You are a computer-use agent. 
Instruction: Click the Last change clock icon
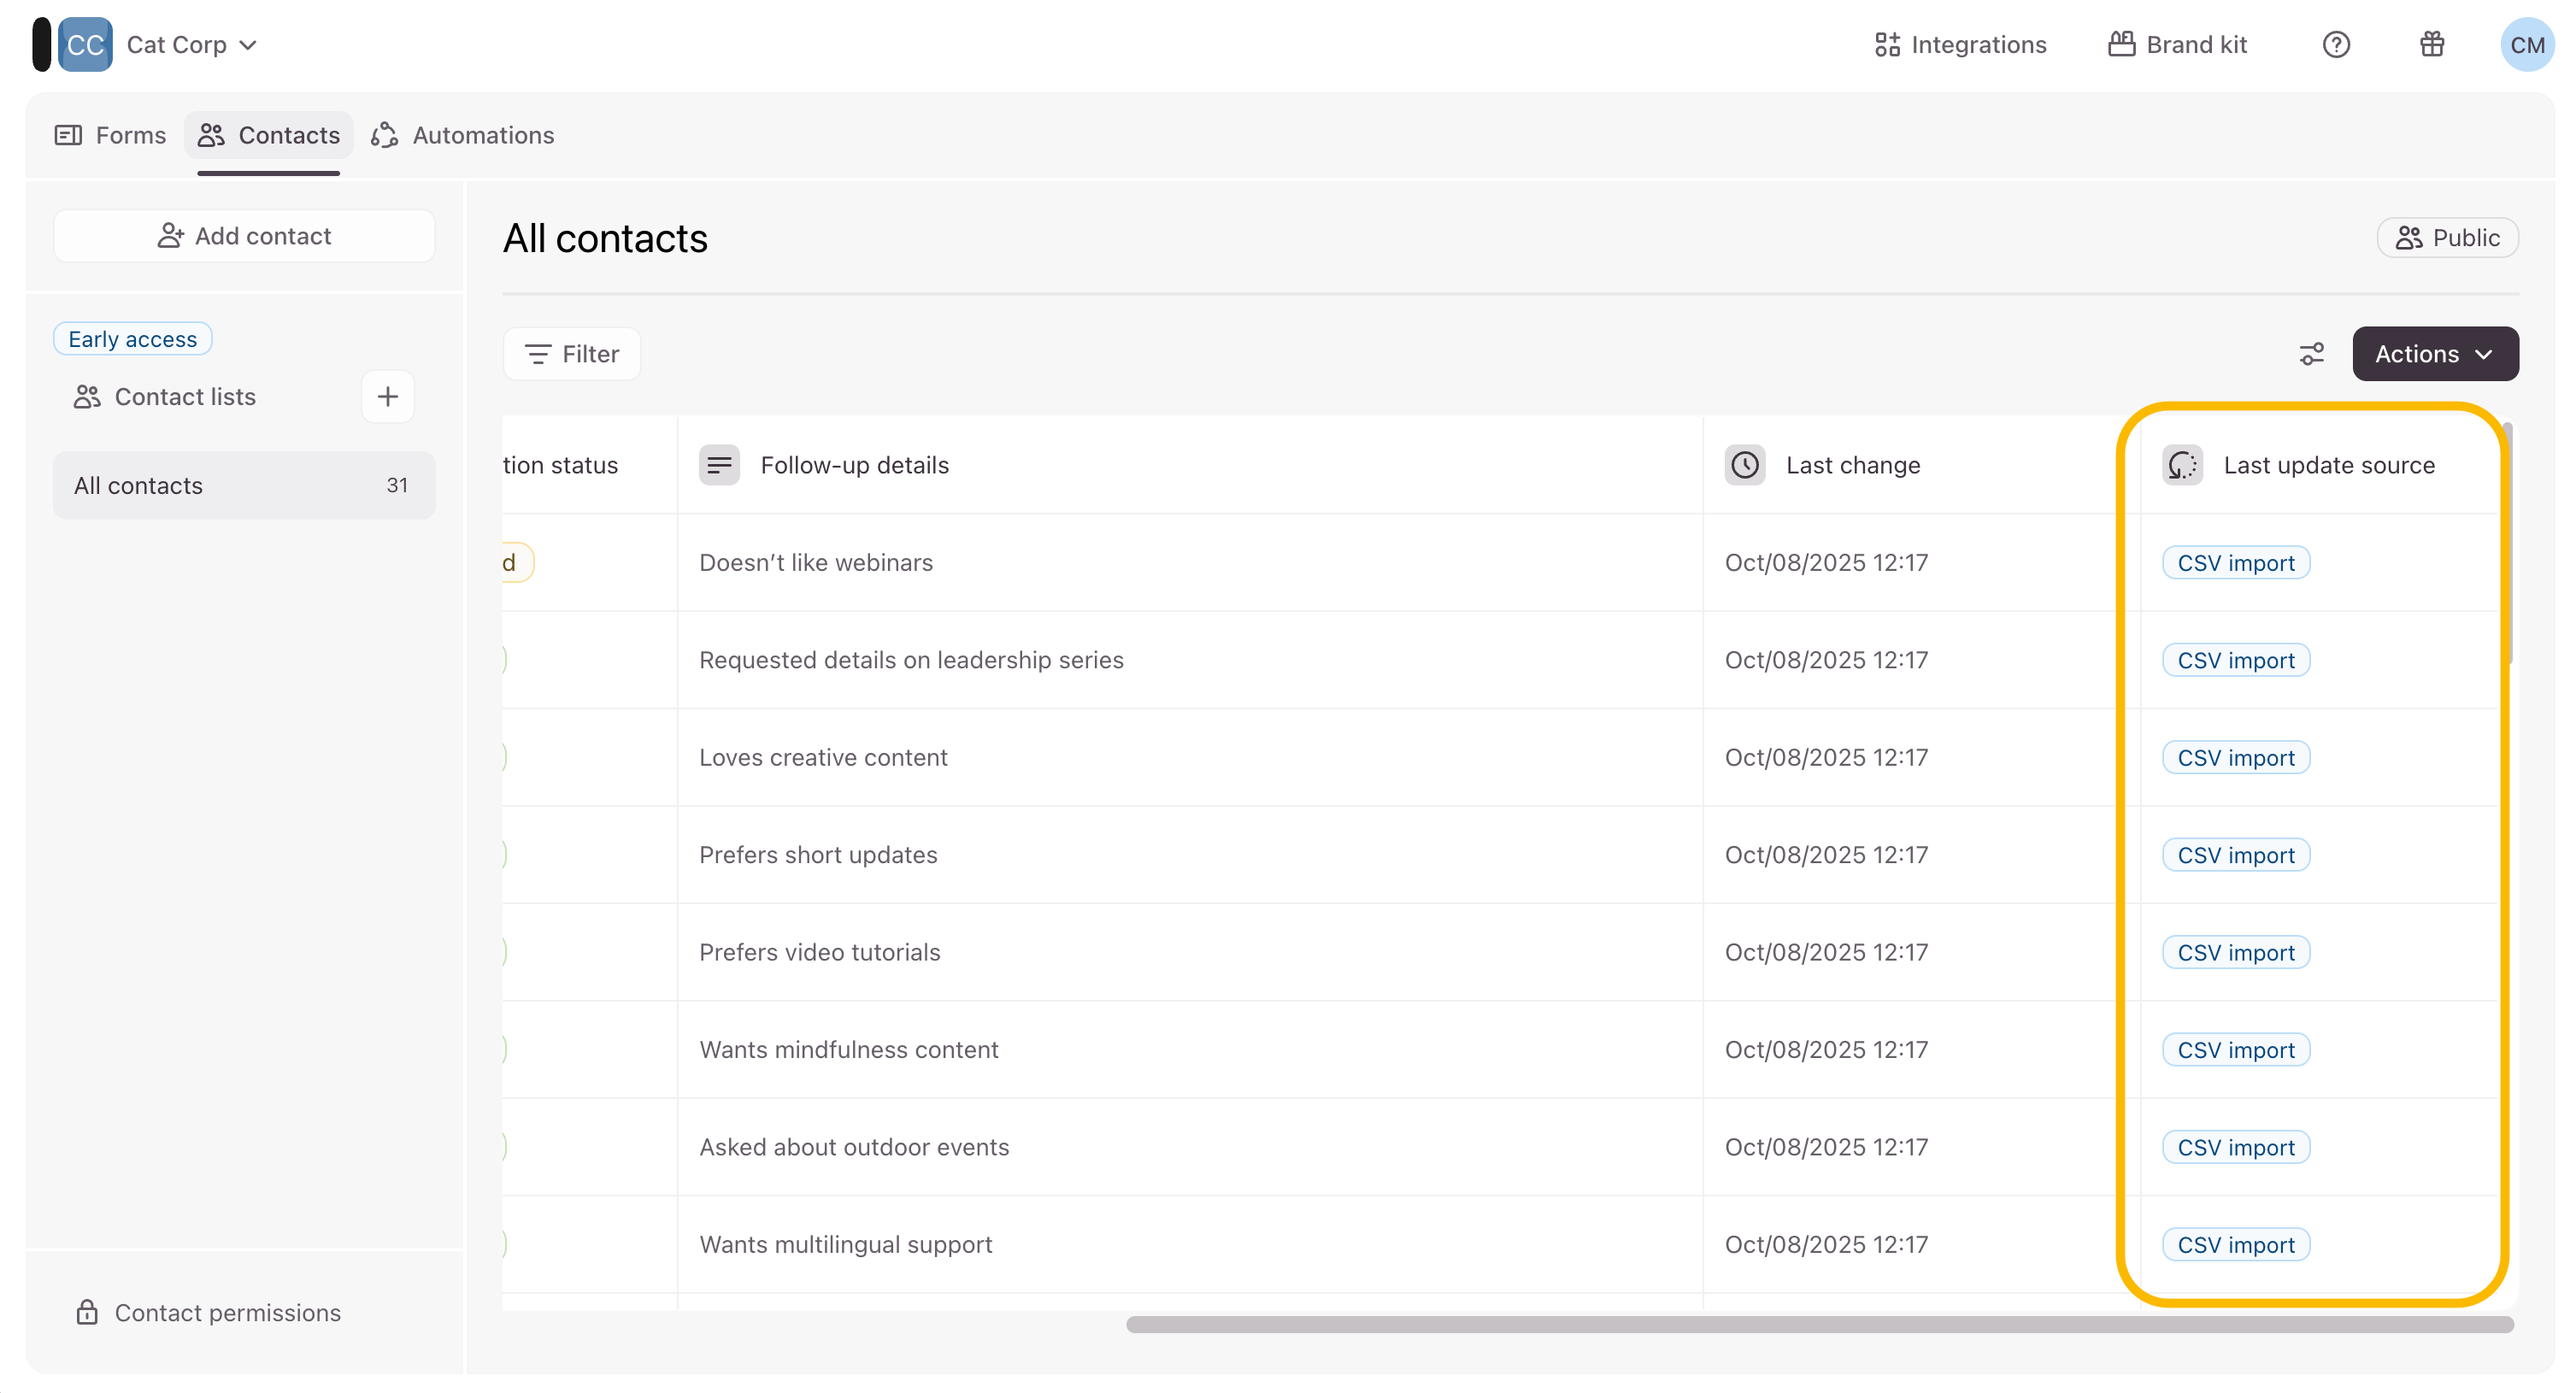click(x=1745, y=465)
